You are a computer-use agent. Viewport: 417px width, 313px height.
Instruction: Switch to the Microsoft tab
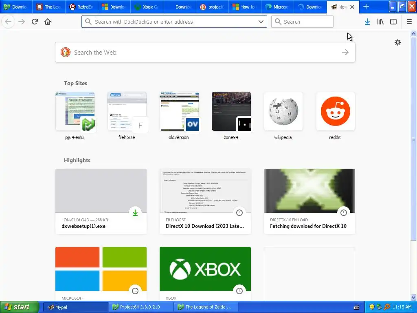point(278,7)
